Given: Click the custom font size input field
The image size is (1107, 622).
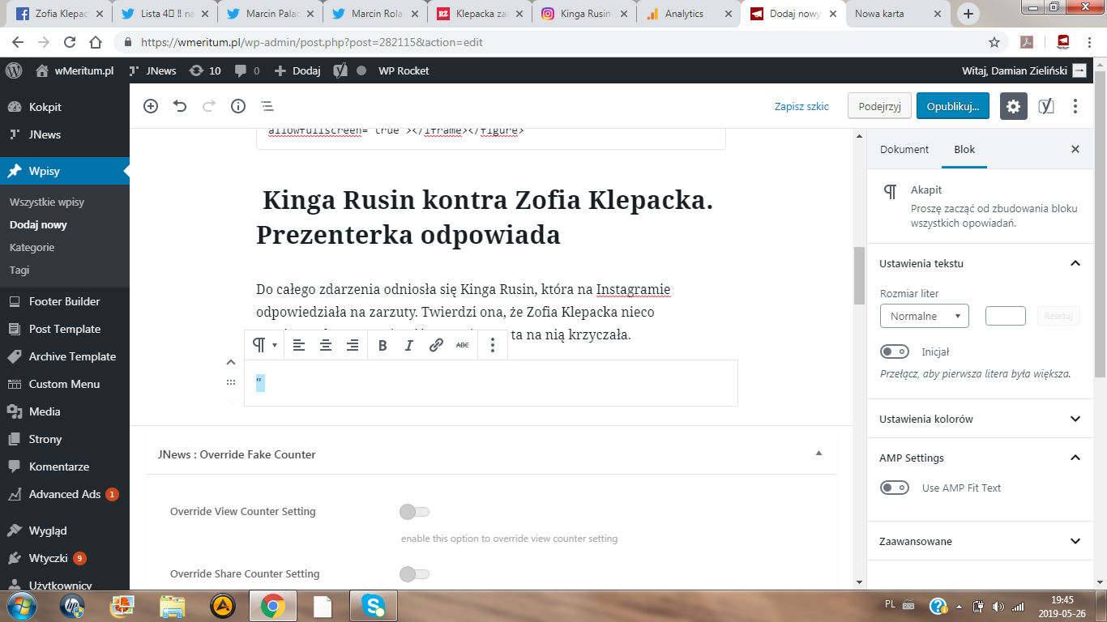Looking at the screenshot, I should tap(1005, 316).
